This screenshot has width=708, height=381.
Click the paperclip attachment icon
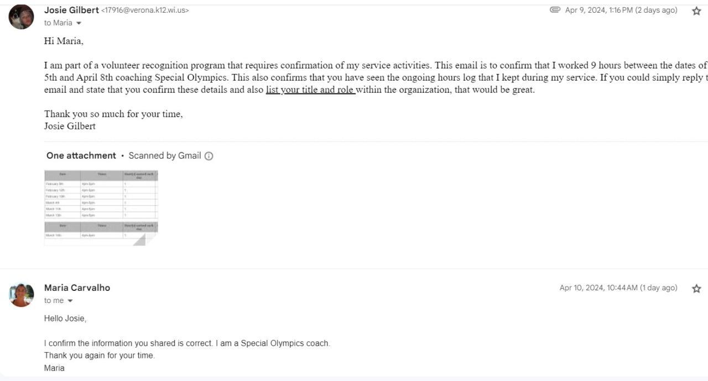pyautogui.click(x=555, y=10)
